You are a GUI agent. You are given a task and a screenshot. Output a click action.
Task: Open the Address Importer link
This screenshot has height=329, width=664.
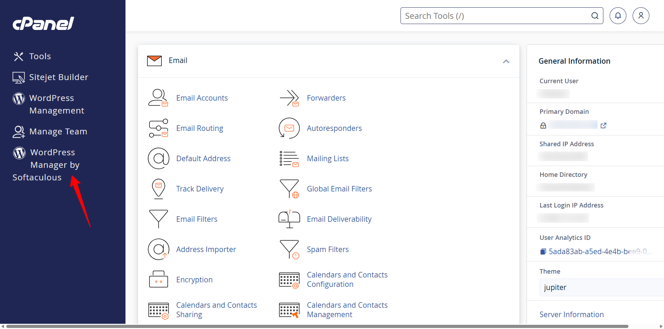(206, 249)
